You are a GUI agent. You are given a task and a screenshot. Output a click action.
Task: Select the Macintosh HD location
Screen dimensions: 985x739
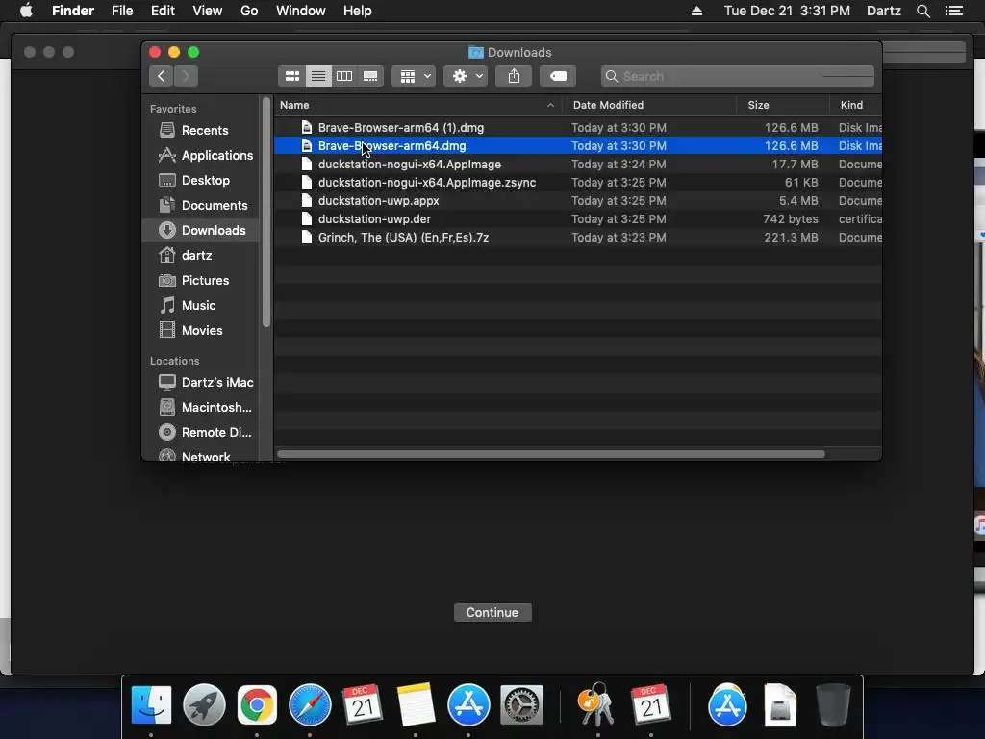(x=201, y=407)
